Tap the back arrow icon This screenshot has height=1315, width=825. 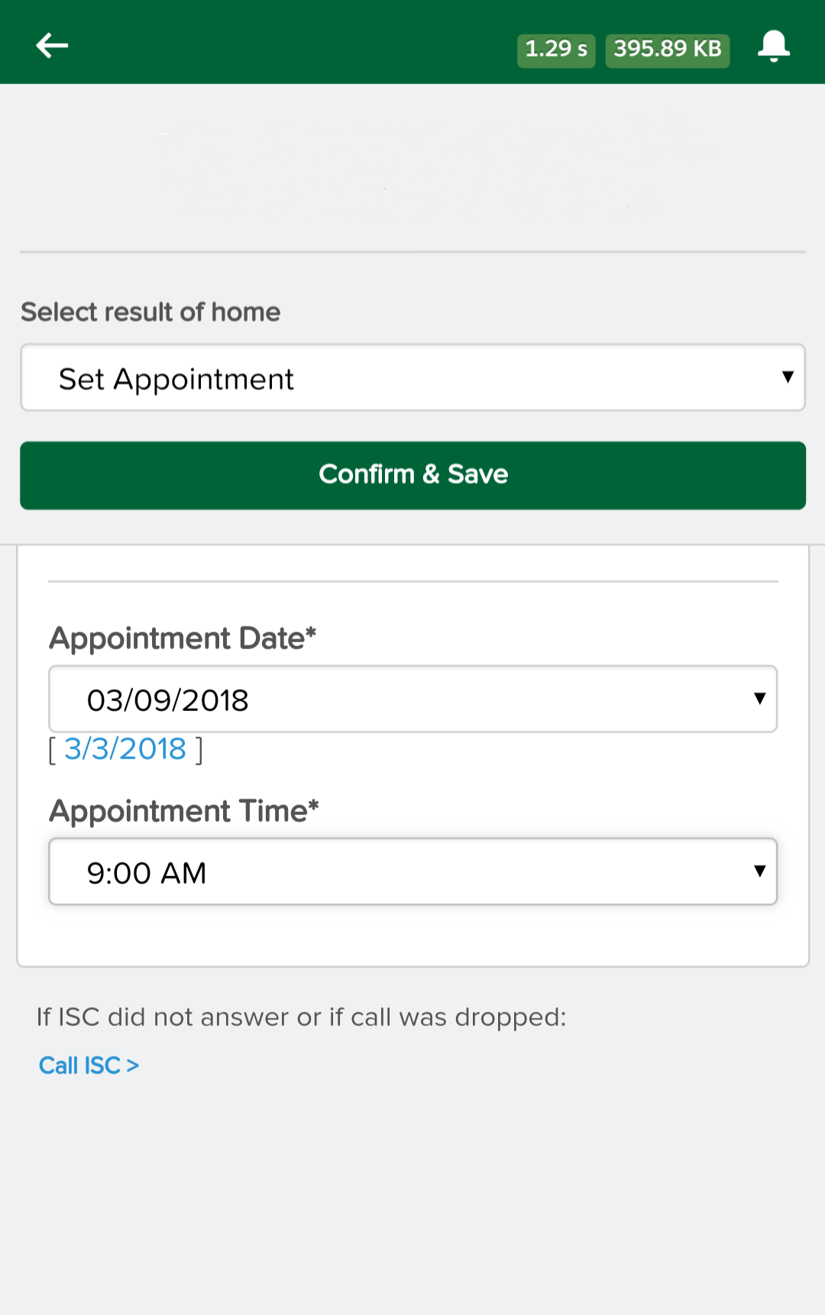pyautogui.click(x=52, y=46)
